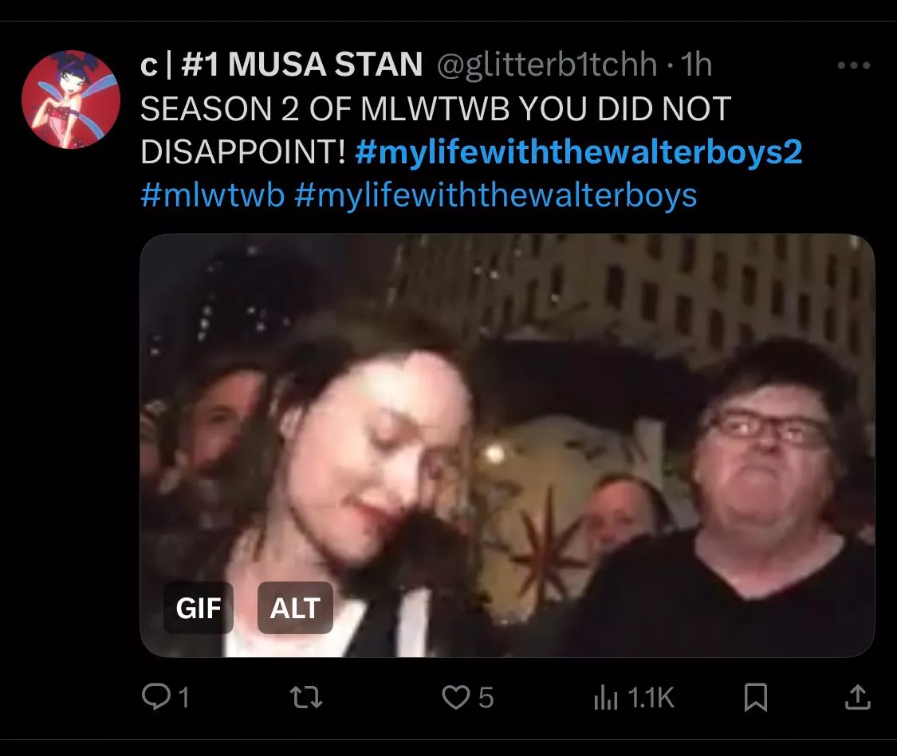897x756 pixels.
Task: Click the reply speech bubble icon
Action: (154, 698)
